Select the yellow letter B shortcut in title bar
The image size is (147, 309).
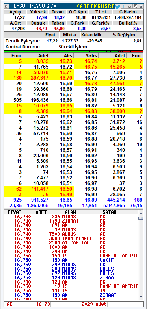click(x=88, y=6)
